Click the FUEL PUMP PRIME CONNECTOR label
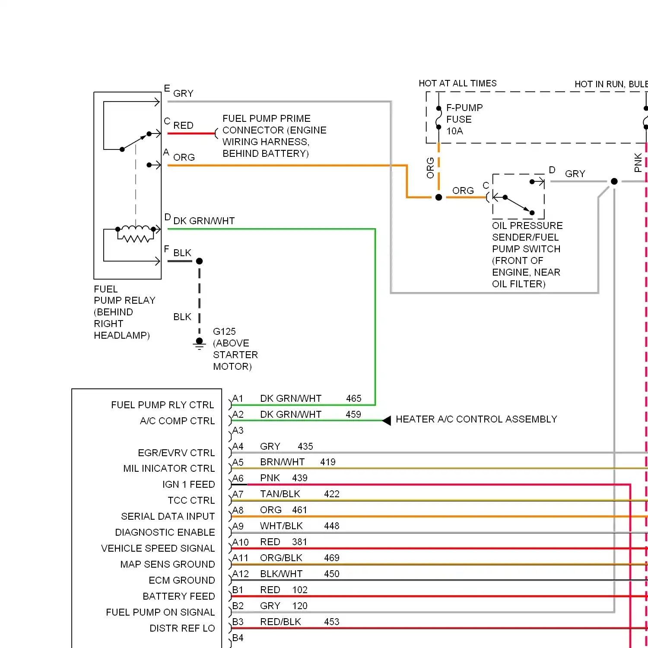Screen dimensions: 648x648 click(x=274, y=136)
